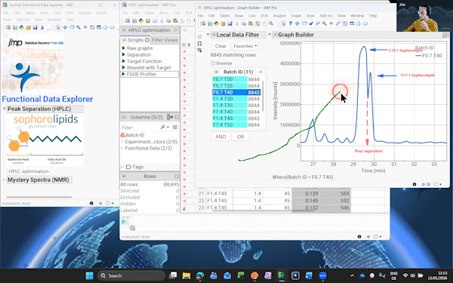The image size is (453, 283).
Task: Toggle the Inverse checkbox in Local Data Filter
Action: click(213, 63)
